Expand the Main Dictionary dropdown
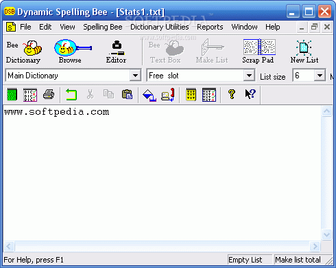Viewport: 336px width, 268px height. click(x=135, y=76)
